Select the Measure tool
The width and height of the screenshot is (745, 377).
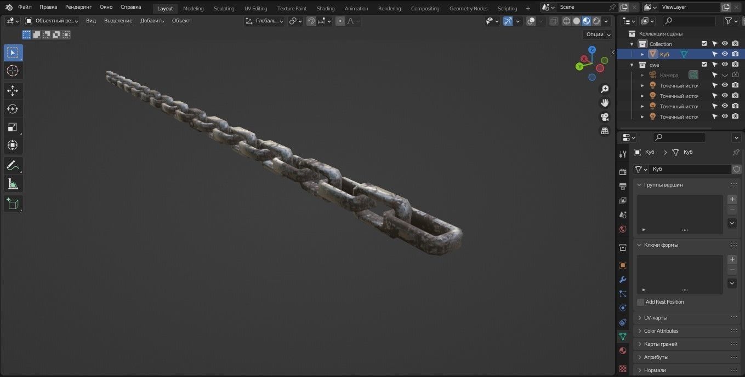13,183
